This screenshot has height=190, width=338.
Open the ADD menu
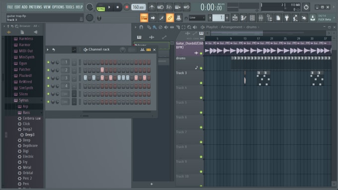click(x=24, y=7)
